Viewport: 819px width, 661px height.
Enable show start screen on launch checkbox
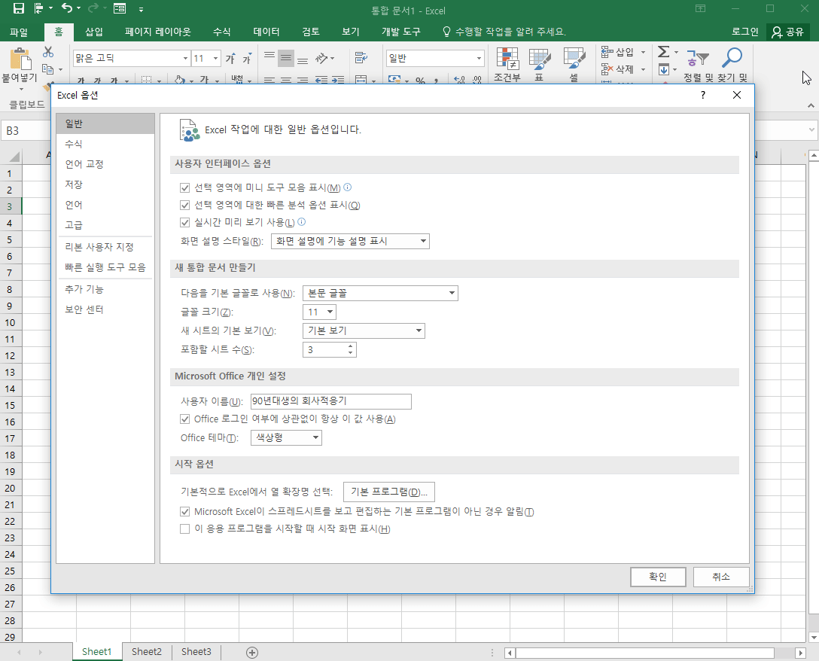(185, 528)
